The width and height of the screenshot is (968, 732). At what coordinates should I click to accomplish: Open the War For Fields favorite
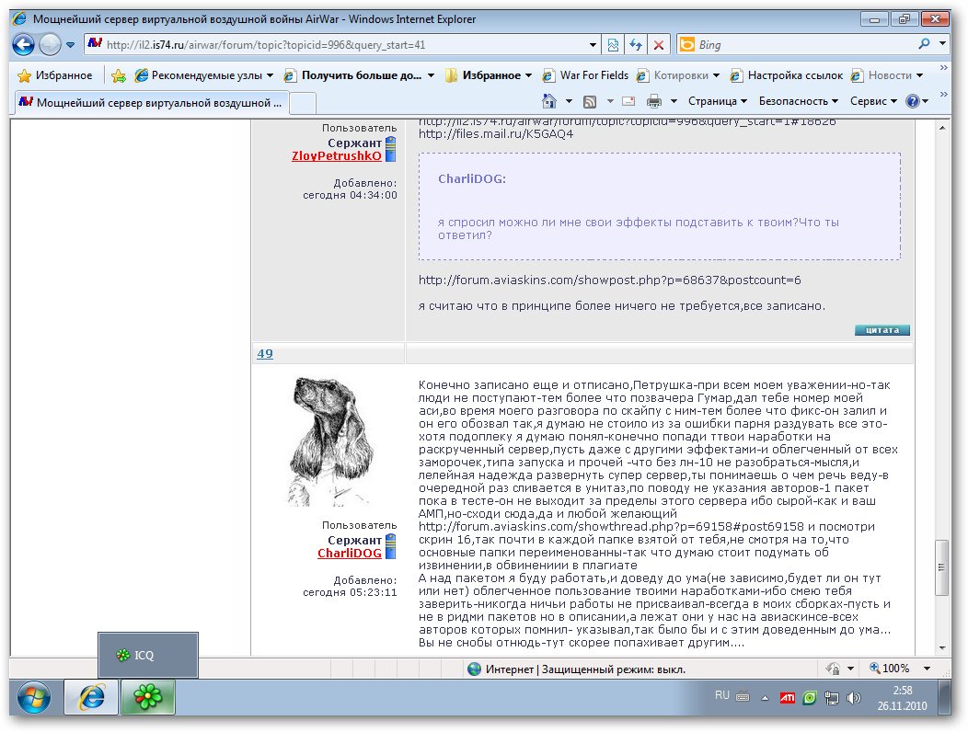585,75
